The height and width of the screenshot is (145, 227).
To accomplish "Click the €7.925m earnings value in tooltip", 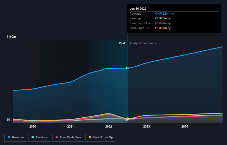I will (161, 18).
